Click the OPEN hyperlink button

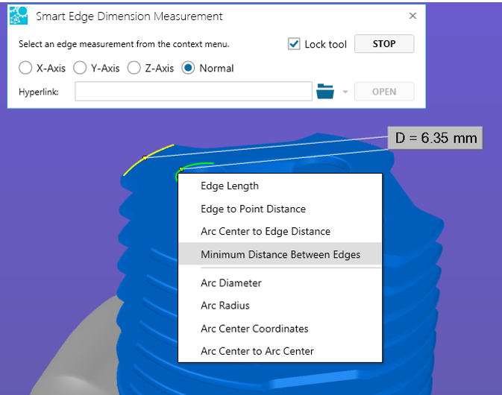[x=384, y=92]
